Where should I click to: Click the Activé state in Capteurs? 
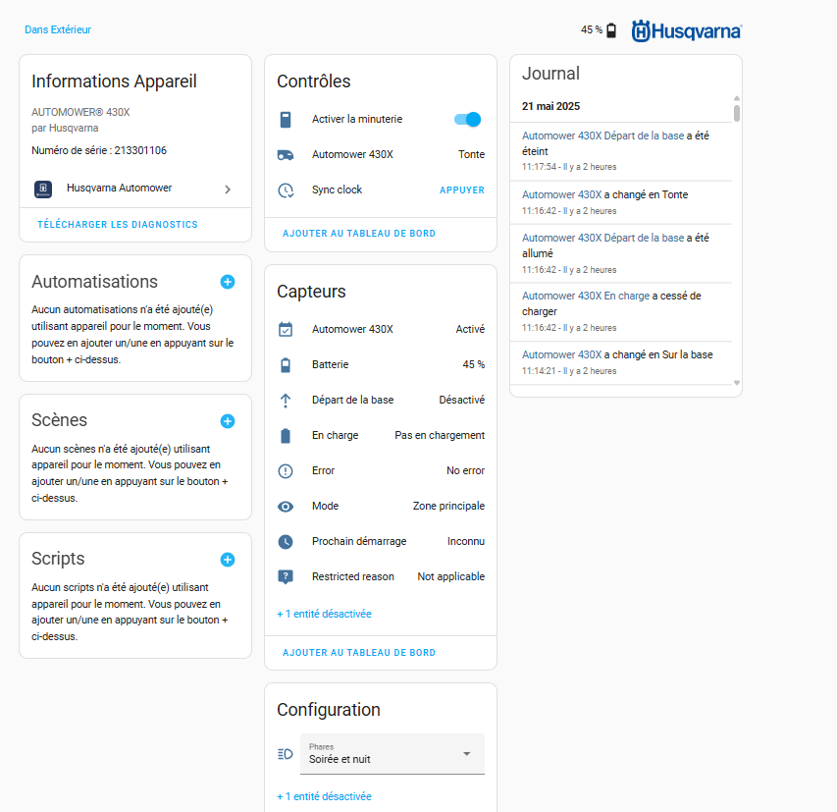pyautogui.click(x=470, y=329)
